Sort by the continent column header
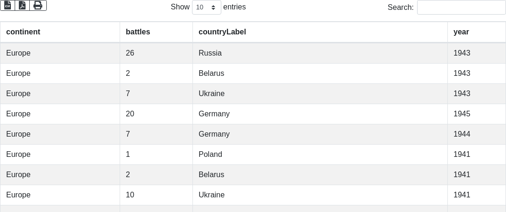 coord(23,32)
